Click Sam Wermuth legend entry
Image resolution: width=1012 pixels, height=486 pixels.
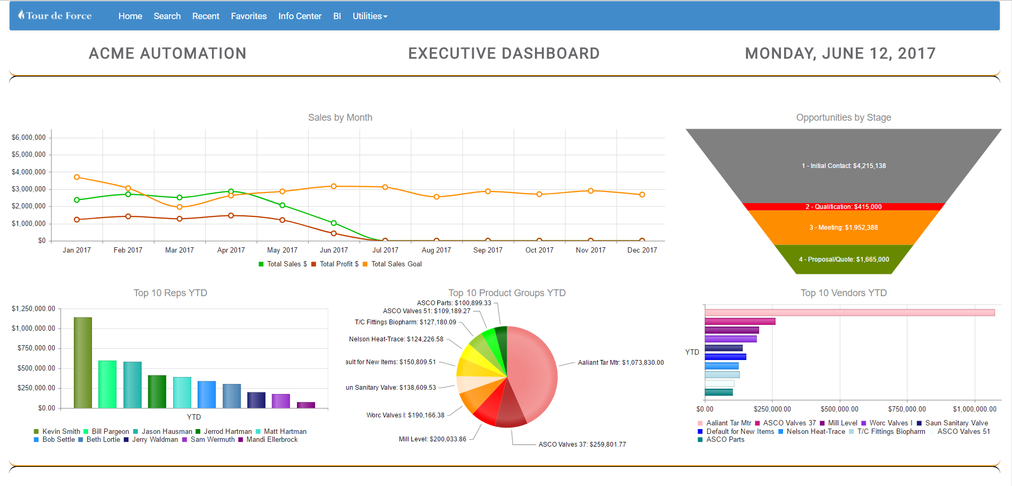208,440
